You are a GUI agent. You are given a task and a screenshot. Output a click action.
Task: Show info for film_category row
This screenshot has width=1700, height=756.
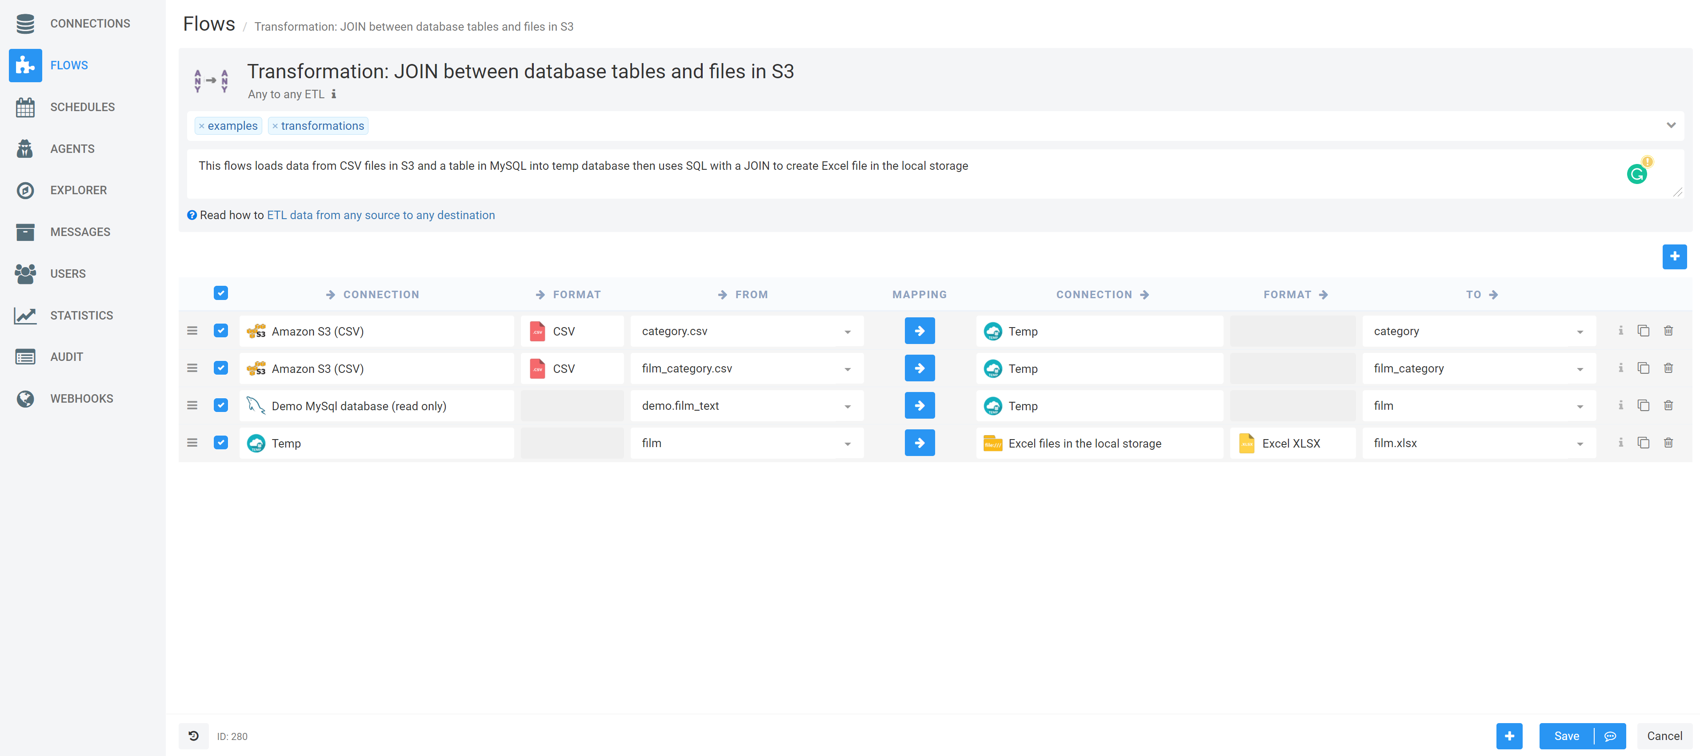(x=1620, y=368)
